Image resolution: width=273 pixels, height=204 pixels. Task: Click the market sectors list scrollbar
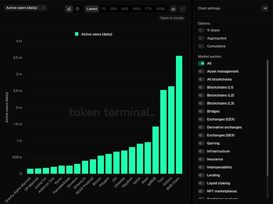267,118
